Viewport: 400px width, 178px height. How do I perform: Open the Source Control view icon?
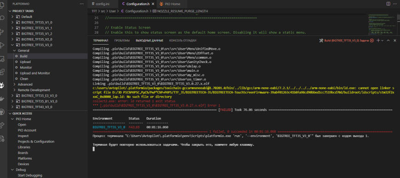(2, 32)
